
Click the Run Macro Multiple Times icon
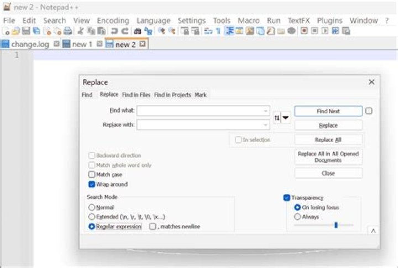(x=336, y=31)
